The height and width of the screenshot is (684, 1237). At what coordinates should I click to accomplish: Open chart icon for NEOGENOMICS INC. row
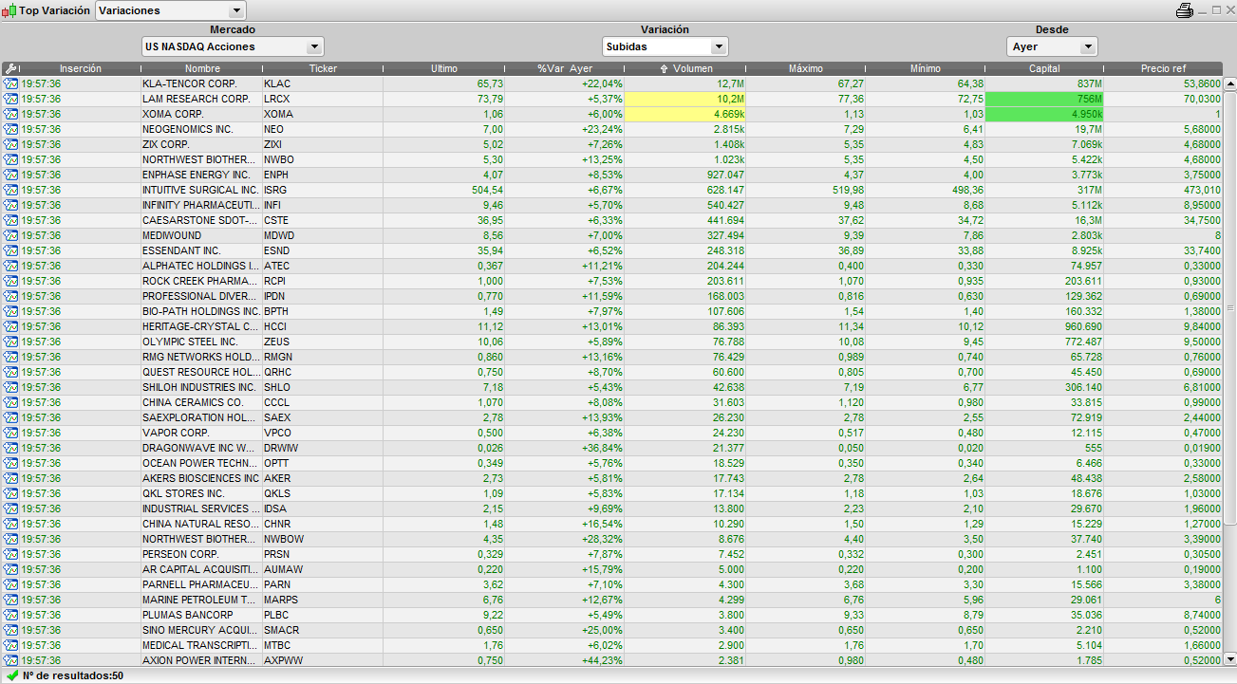tap(10, 129)
